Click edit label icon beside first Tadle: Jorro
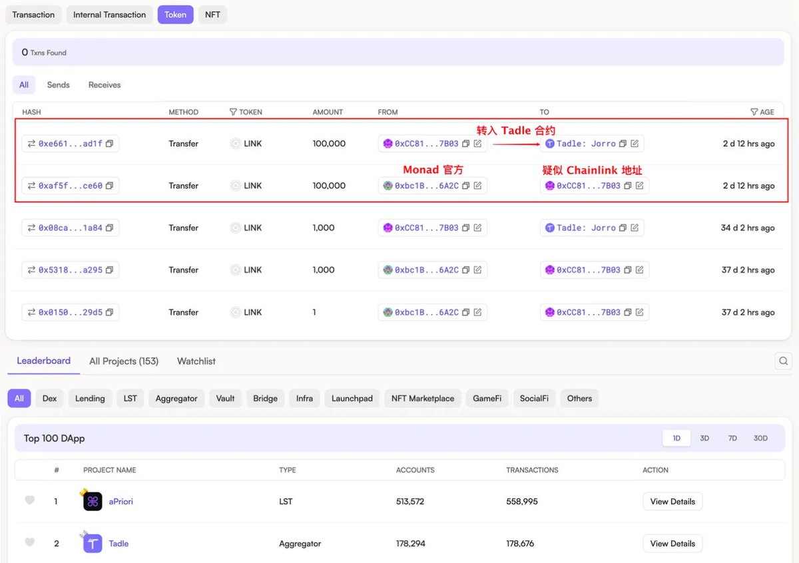 [635, 144]
